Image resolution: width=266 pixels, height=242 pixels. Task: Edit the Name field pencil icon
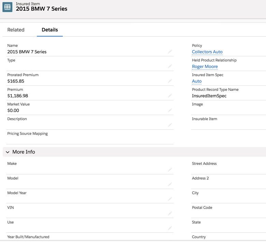[x=170, y=52]
